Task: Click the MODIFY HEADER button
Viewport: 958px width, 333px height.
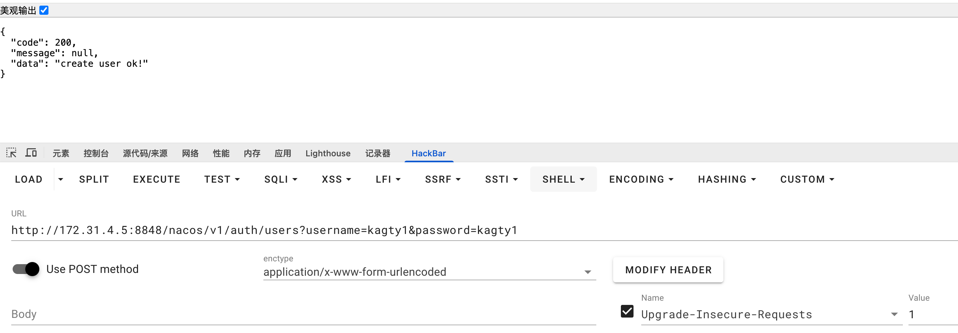Action: click(x=668, y=270)
